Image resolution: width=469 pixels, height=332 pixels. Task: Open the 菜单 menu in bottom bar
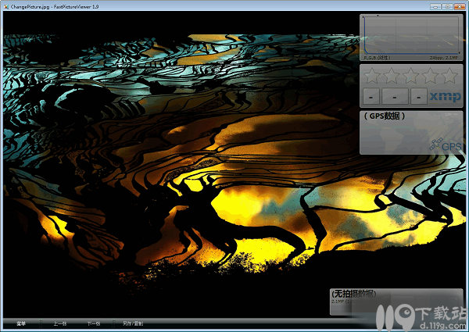coord(21,323)
